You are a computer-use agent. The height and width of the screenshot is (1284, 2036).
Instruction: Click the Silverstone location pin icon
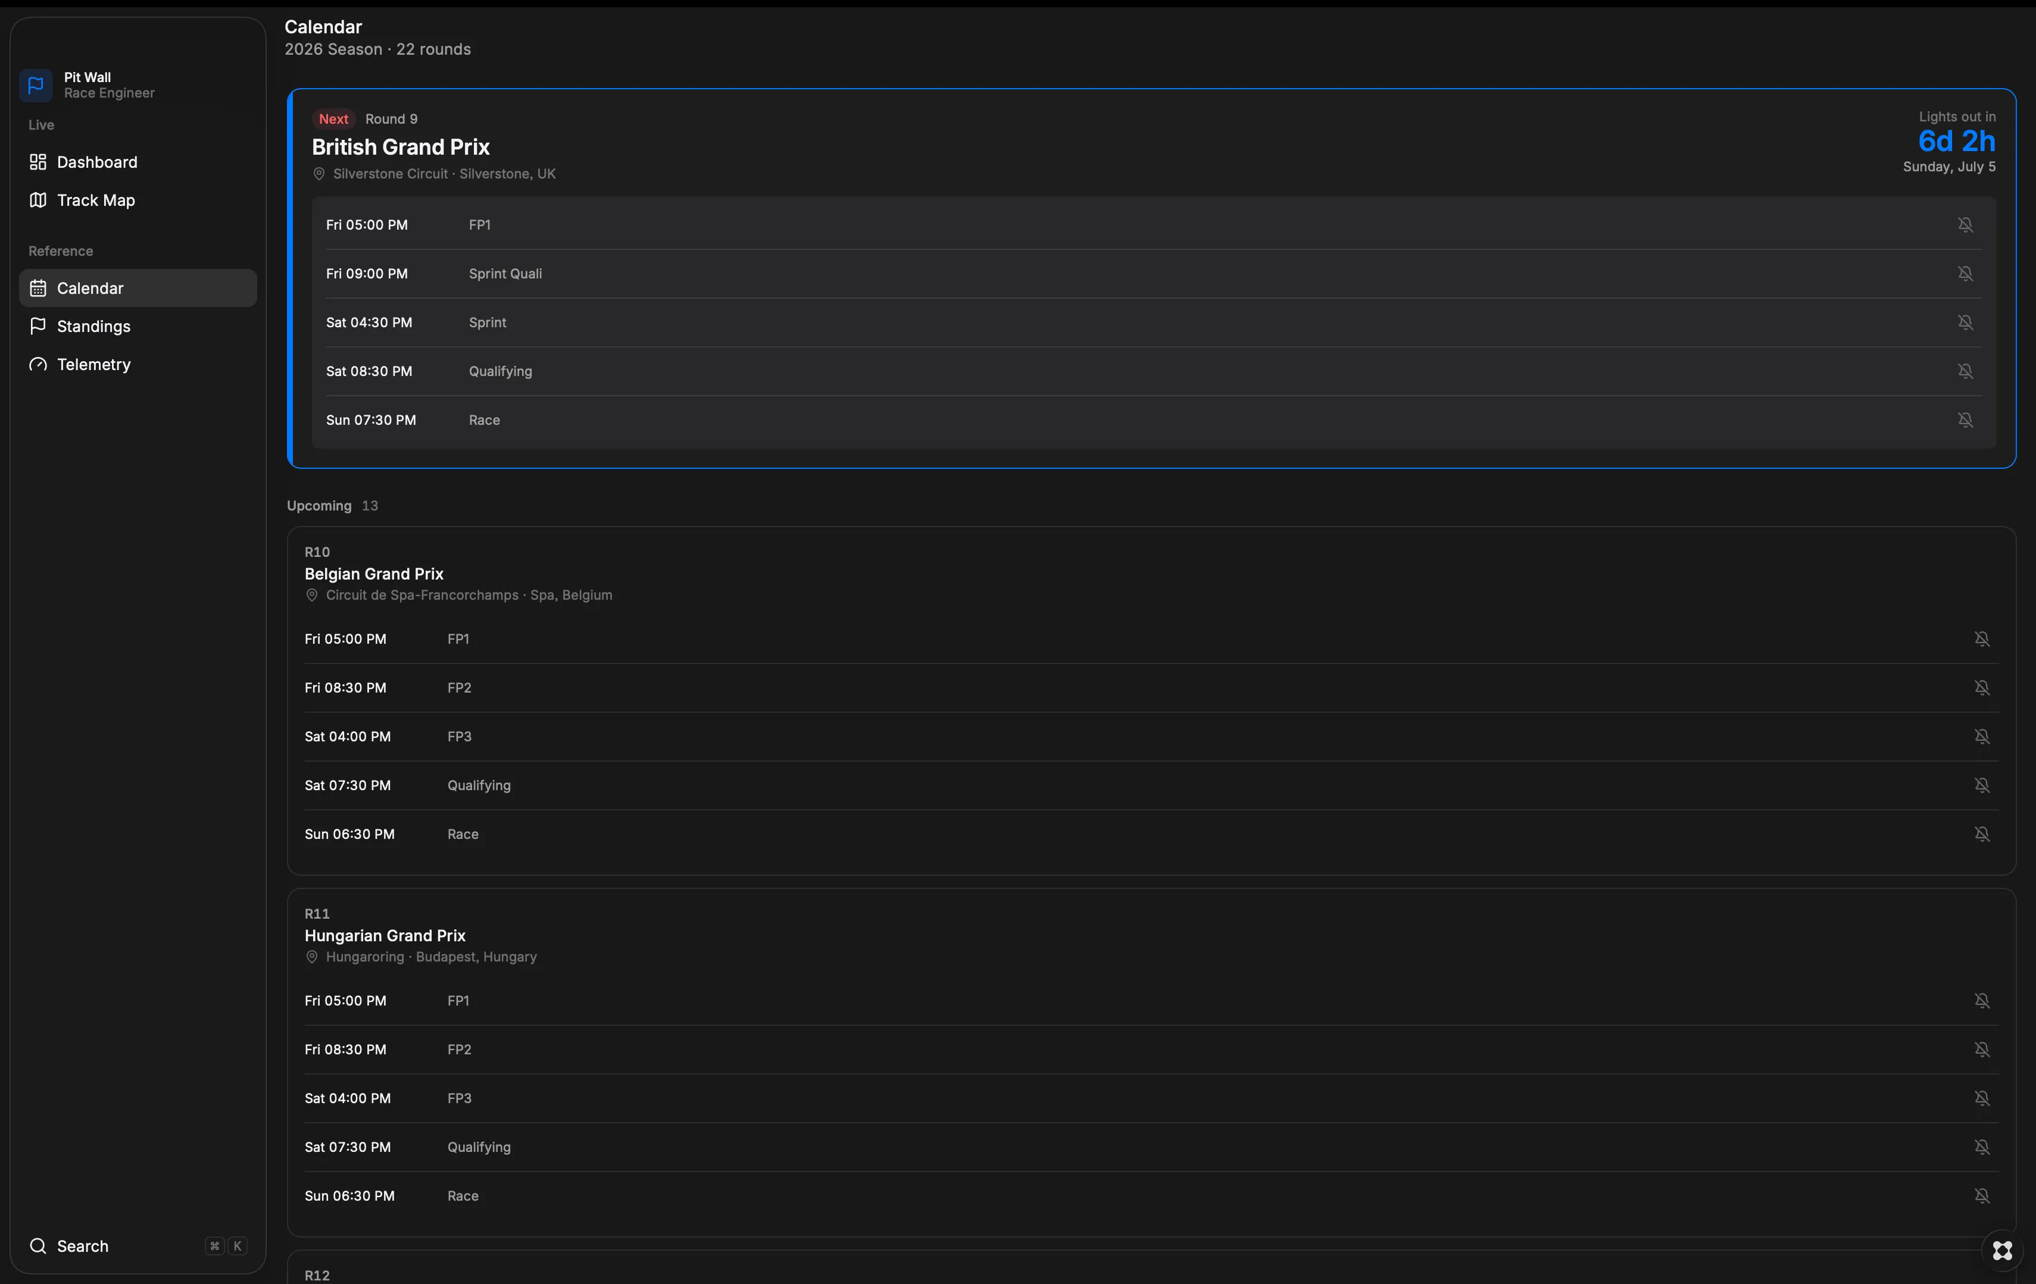click(318, 174)
